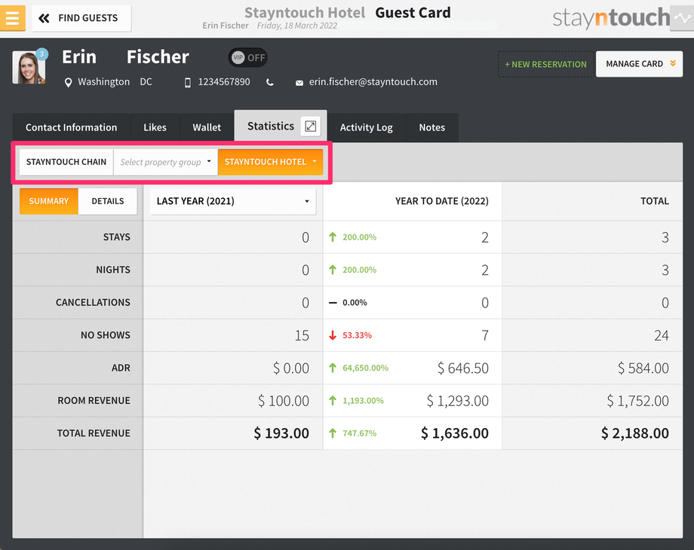Screen dimensions: 694x550
Task: Open the Contact Information tab
Action: pos(71,128)
